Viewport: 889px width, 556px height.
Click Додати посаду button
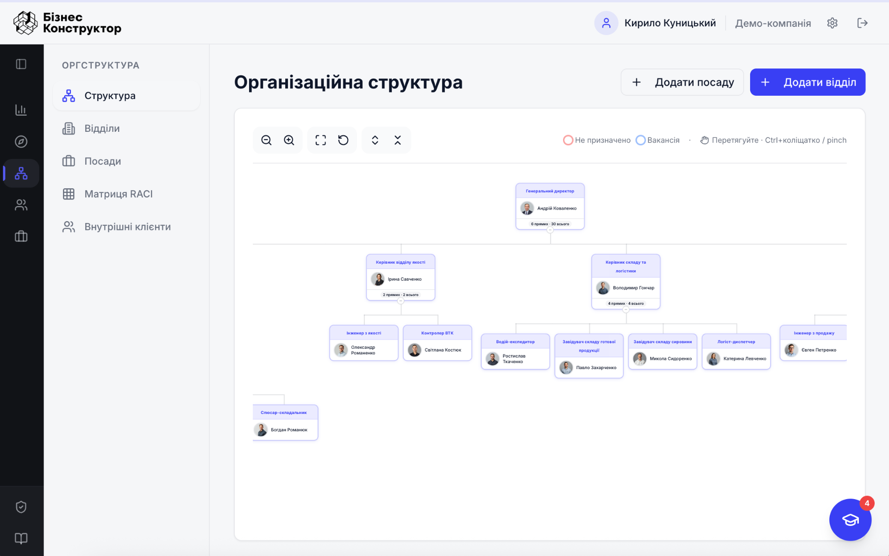(x=682, y=82)
